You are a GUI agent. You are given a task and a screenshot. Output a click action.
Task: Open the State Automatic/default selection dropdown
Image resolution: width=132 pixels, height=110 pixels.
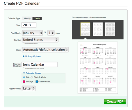point(45,50)
